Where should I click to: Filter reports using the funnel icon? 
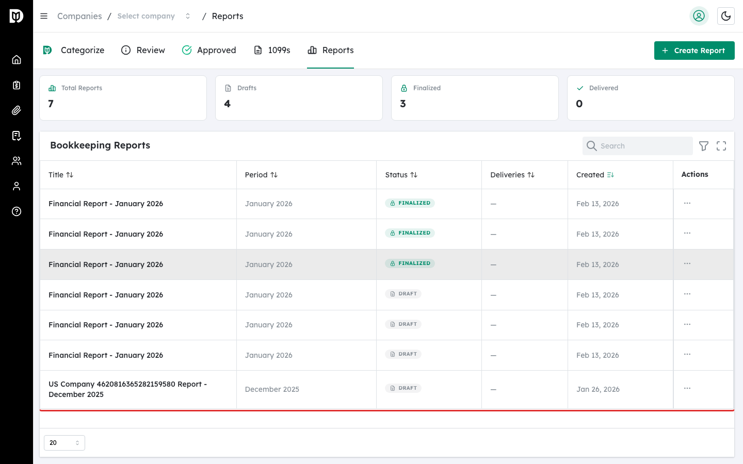pos(704,146)
